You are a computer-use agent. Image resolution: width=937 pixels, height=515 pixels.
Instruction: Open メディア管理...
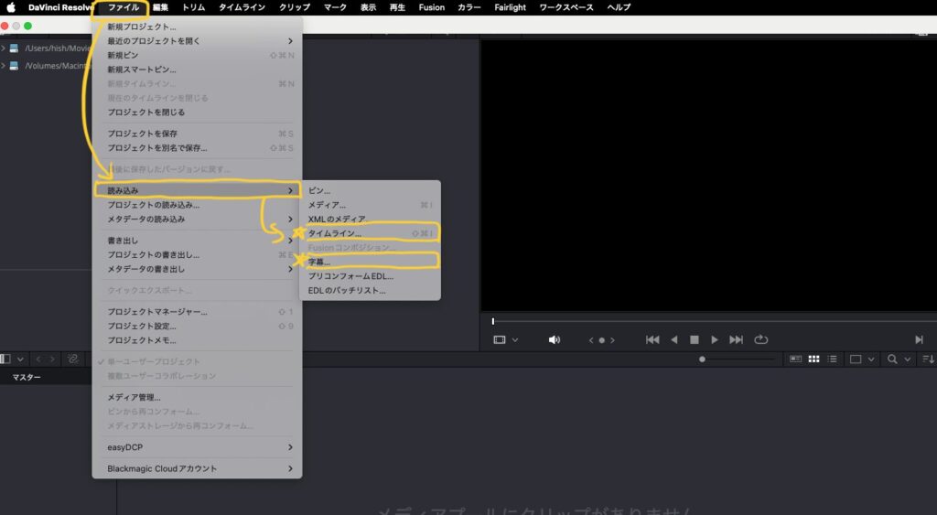point(198,397)
